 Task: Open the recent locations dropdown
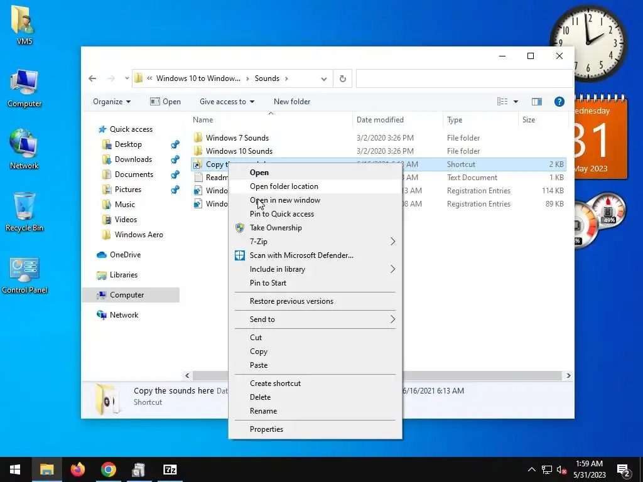coord(127,78)
